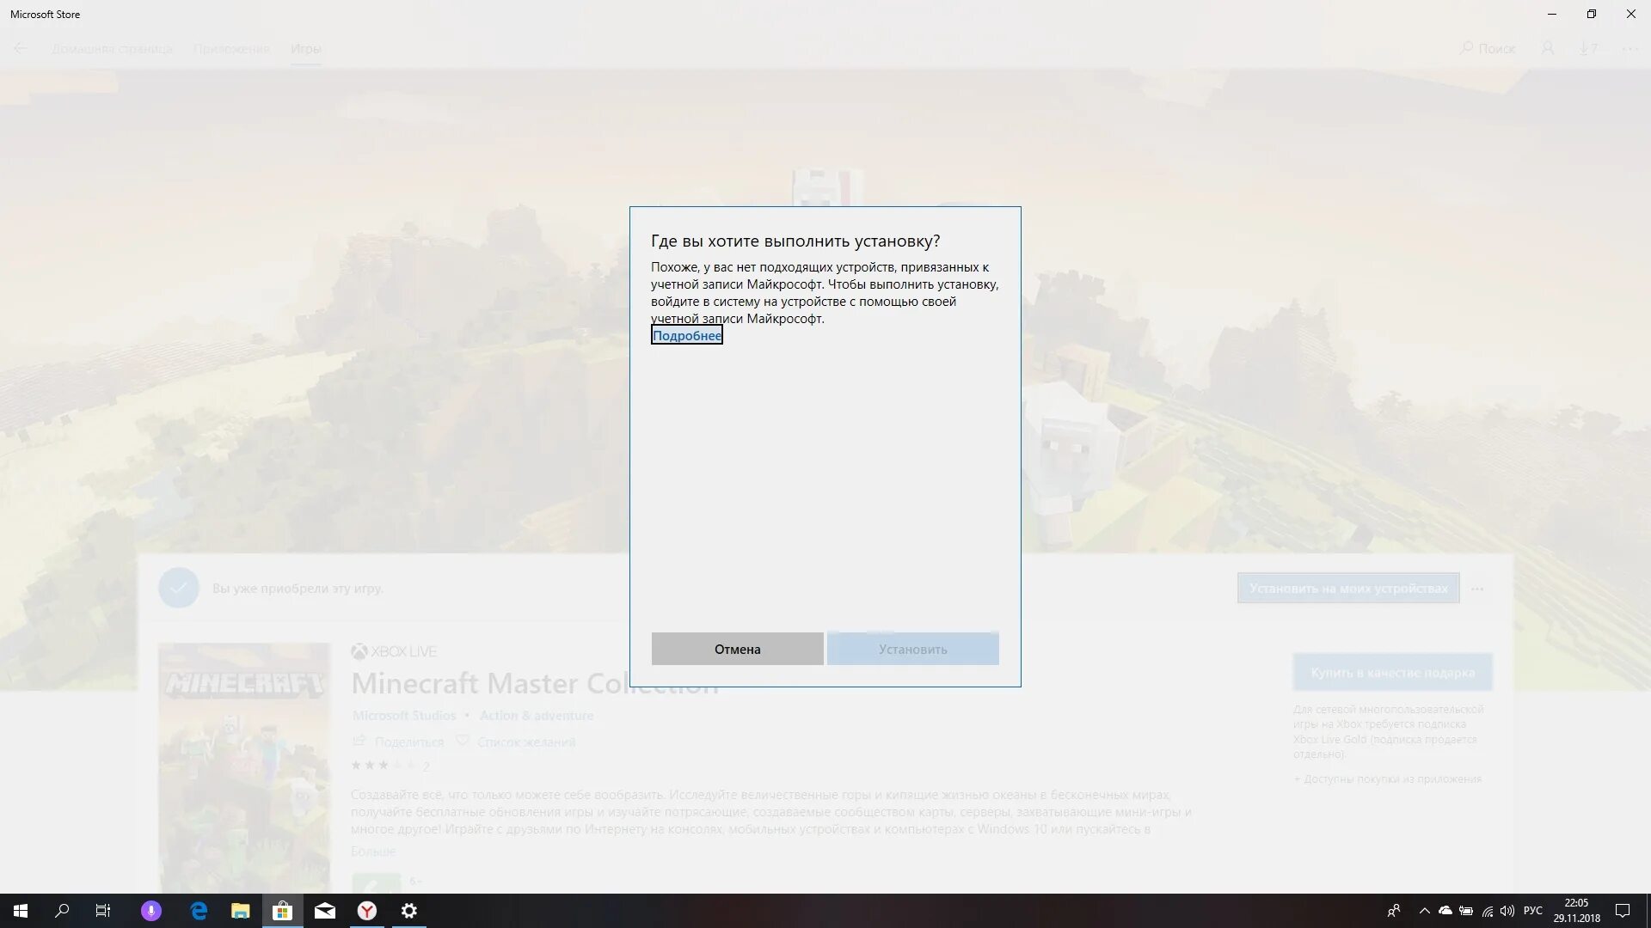Open Microsoft Edge from taskbar
The width and height of the screenshot is (1651, 928).
tap(199, 911)
